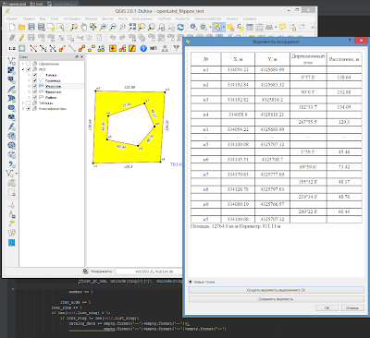Click the Сохранить ведомость button
Screen dimensions: 370x338
tap(277, 299)
